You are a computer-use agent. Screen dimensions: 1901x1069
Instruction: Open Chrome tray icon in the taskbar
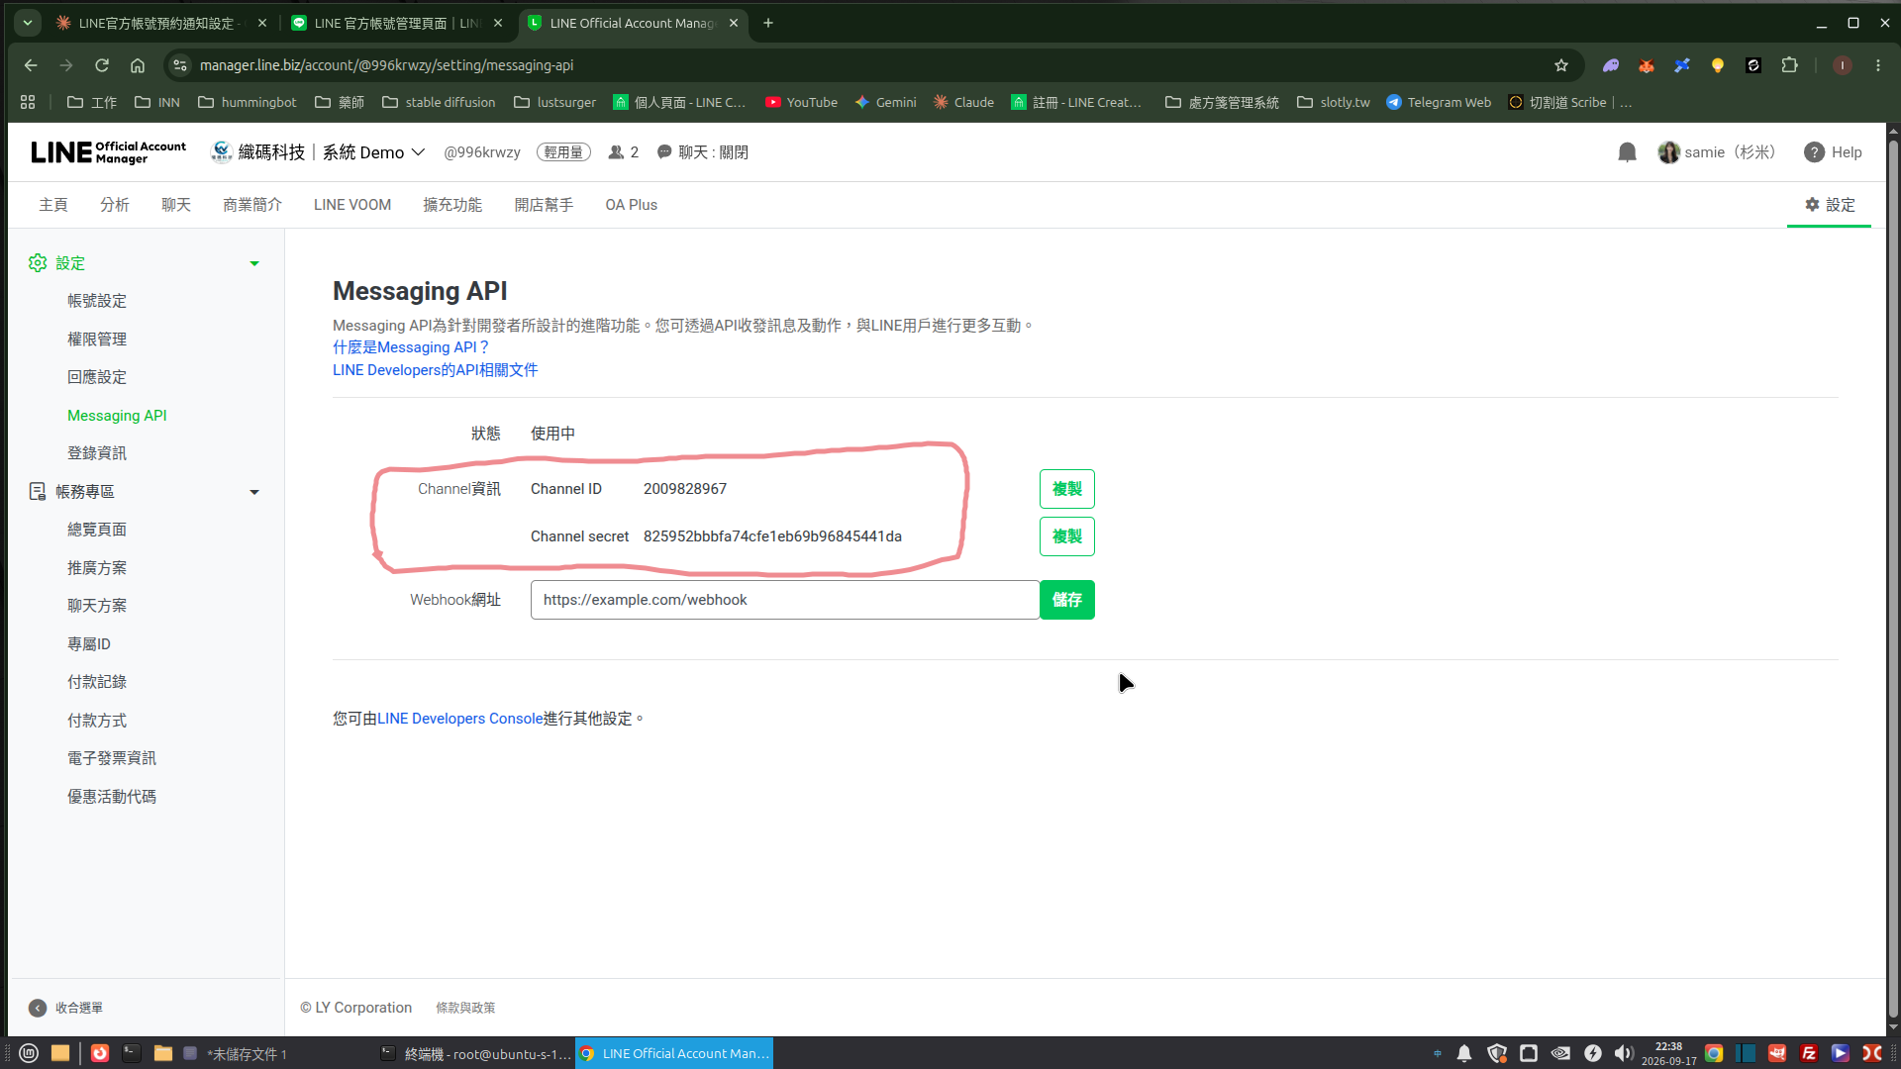(1714, 1053)
